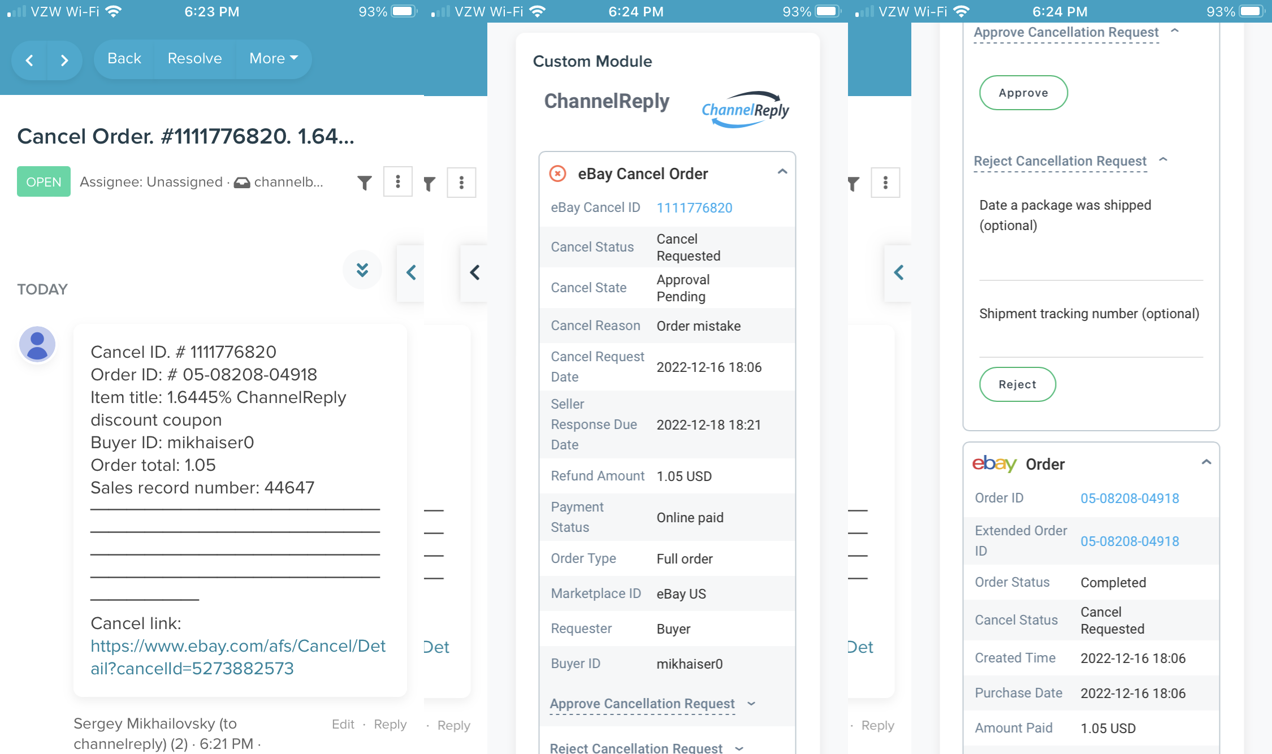Screen dimensions: 1272x754
Task: Tap the Back button
Action: [124, 59]
